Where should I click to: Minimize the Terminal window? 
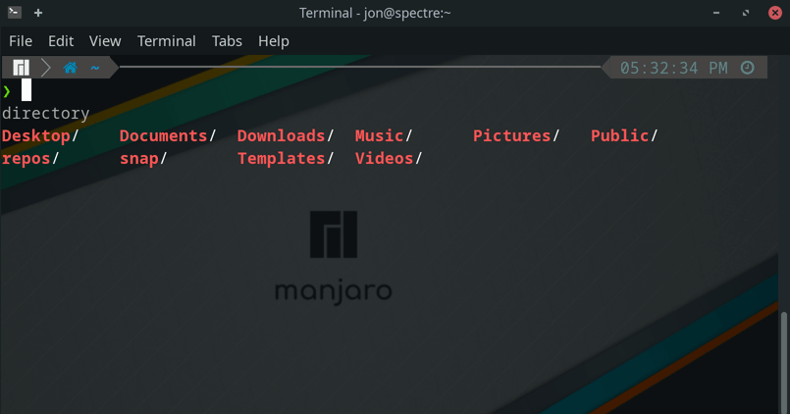pyautogui.click(x=716, y=13)
